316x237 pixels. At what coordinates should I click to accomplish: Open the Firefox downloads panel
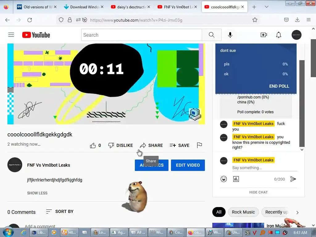coord(297,20)
